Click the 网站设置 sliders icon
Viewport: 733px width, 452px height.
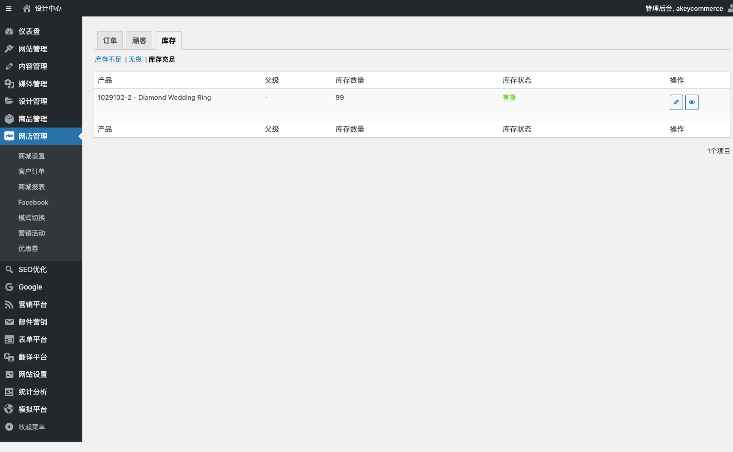click(x=9, y=374)
